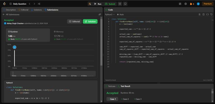Go to the previous question arrow
This screenshot has width=215, height=104.
coord(30,4)
